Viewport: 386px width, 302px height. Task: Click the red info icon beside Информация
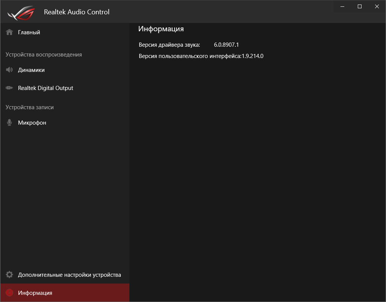tap(9, 293)
